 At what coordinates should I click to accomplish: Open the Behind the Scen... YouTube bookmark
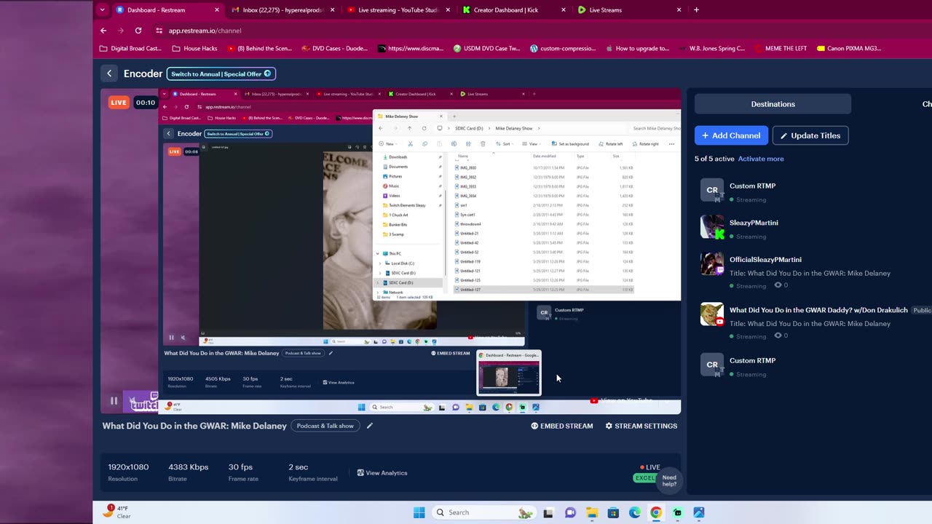point(259,49)
